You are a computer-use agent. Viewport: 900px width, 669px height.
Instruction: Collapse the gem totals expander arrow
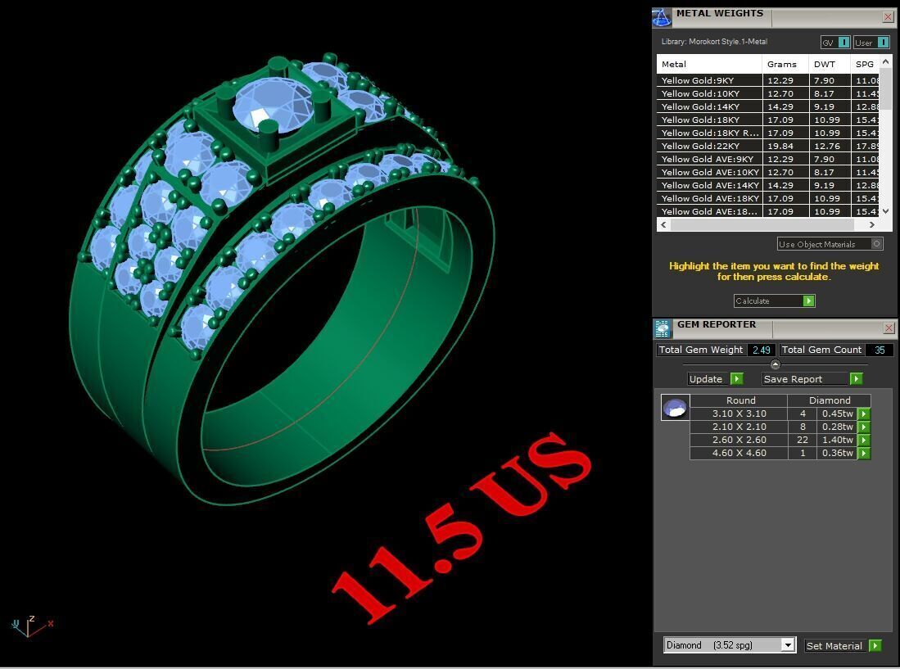775,364
